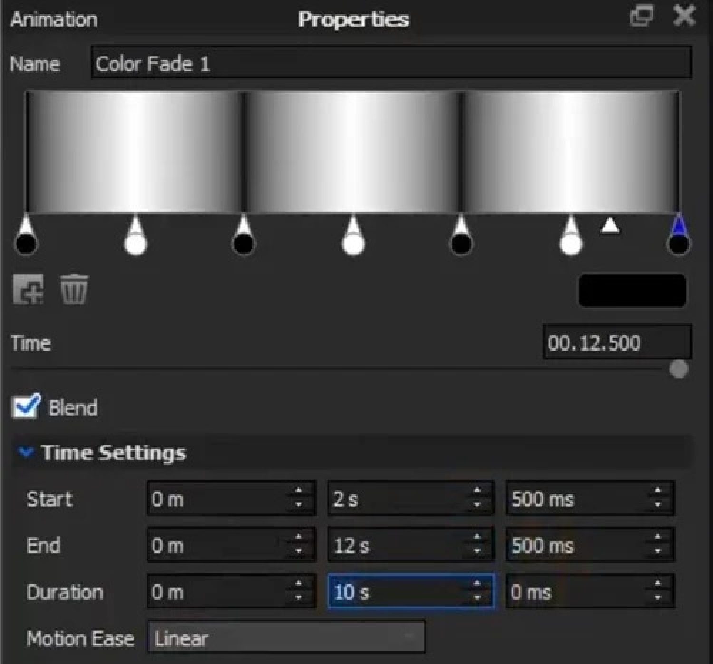Click the End milliseconds stepper arrows

pos(657,544)
